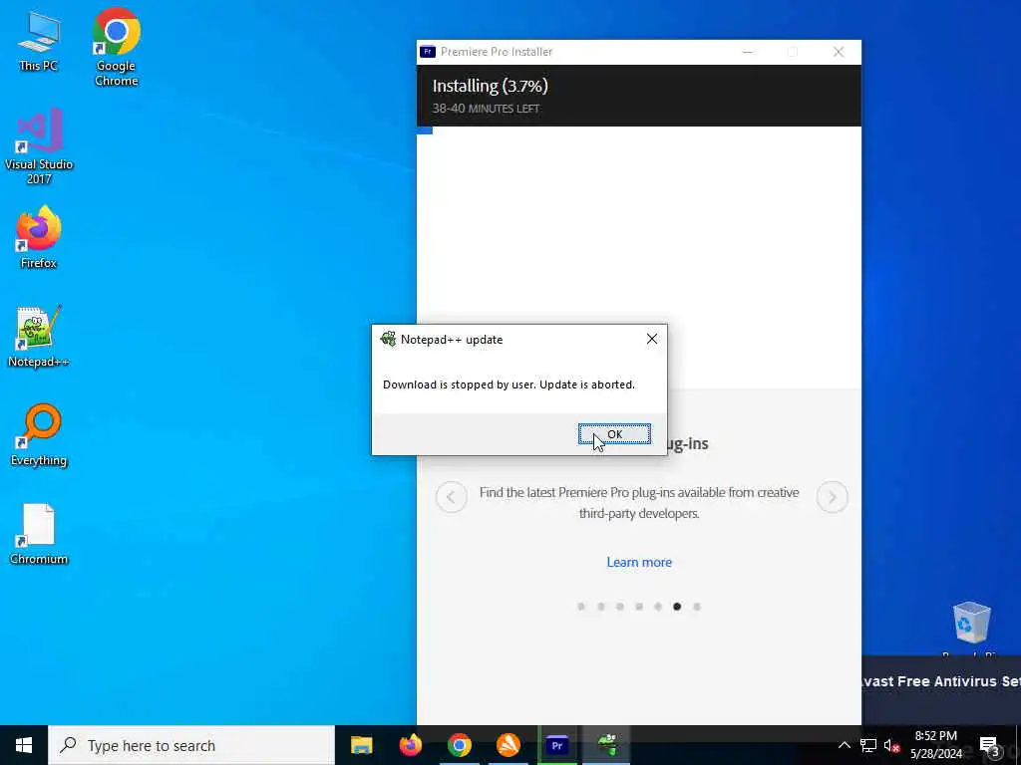Screen dimensions: 1021x765
Task: Click the Premiere Pro icon in installer title bar
Action: 427,52
